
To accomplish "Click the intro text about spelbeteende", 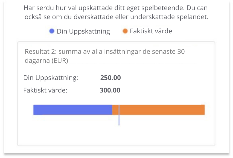I will click(x=116, y=8).
